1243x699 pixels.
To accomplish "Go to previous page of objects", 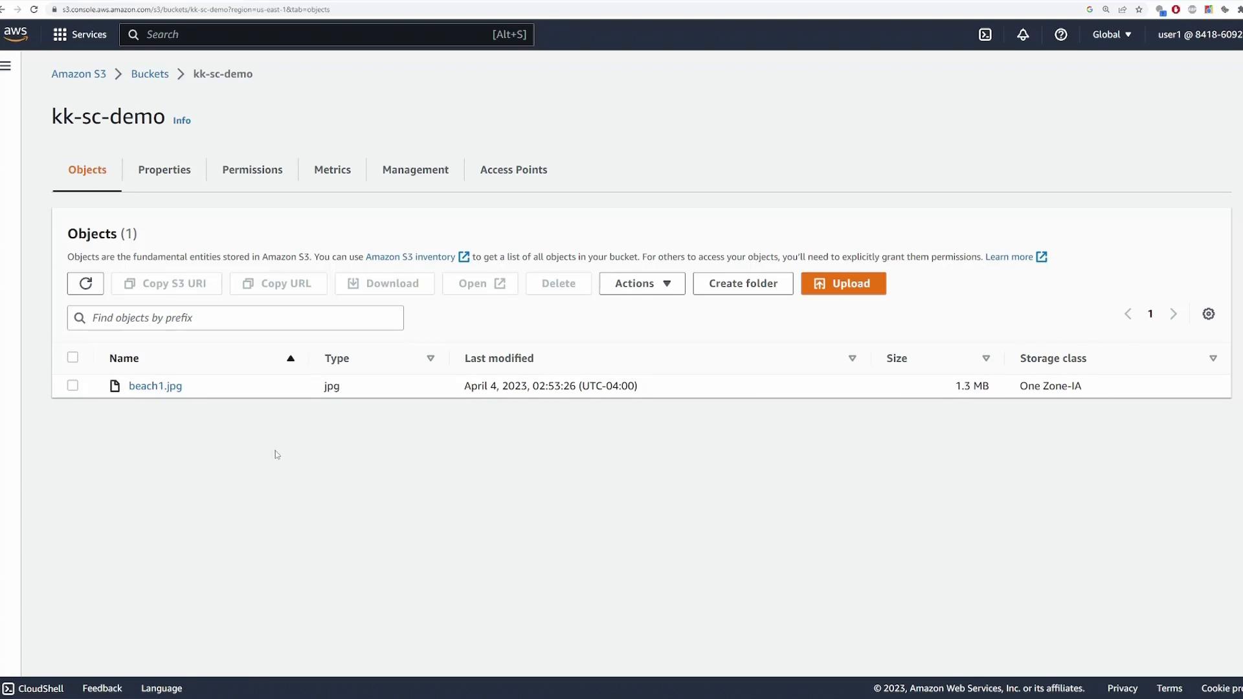I will coord(1128,314).
